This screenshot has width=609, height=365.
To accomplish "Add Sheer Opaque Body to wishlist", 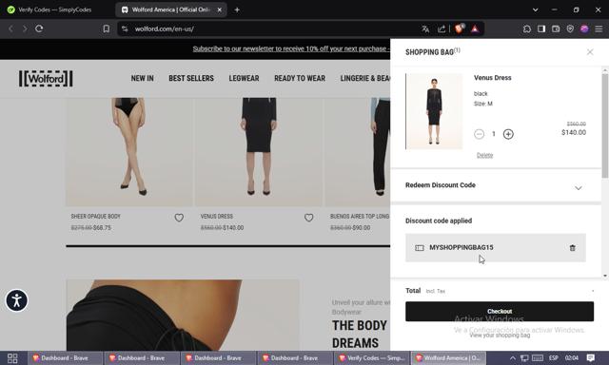I will pyautogui.click(x=179, y=218).
